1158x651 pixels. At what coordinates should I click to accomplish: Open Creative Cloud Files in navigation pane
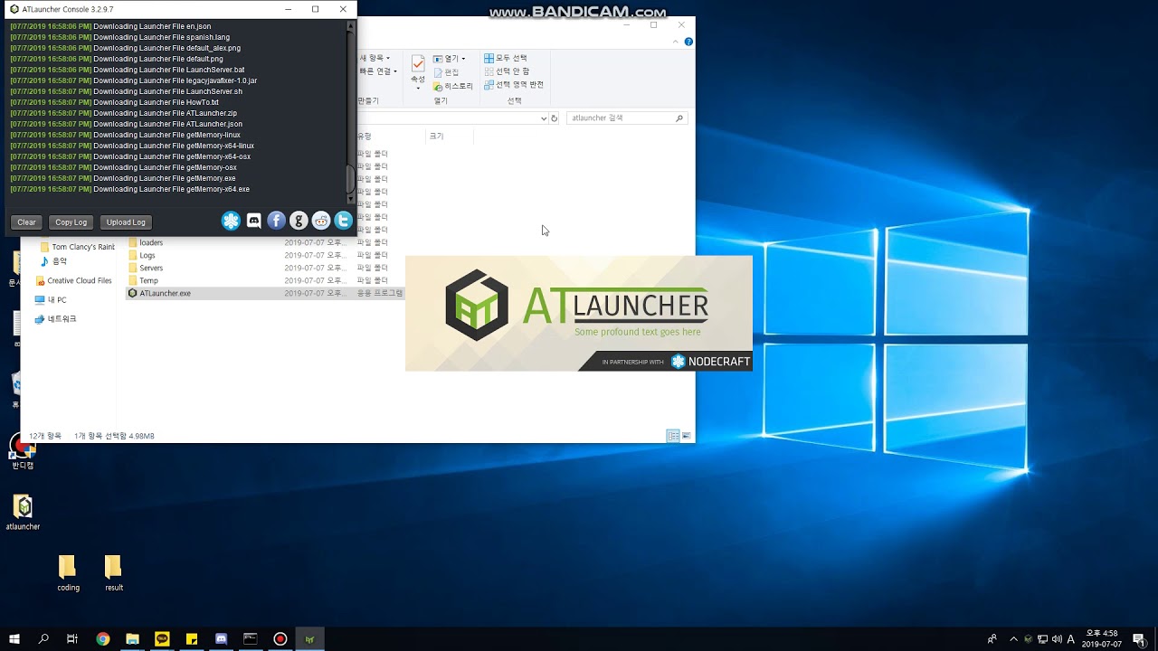click(x=74, y=280)
